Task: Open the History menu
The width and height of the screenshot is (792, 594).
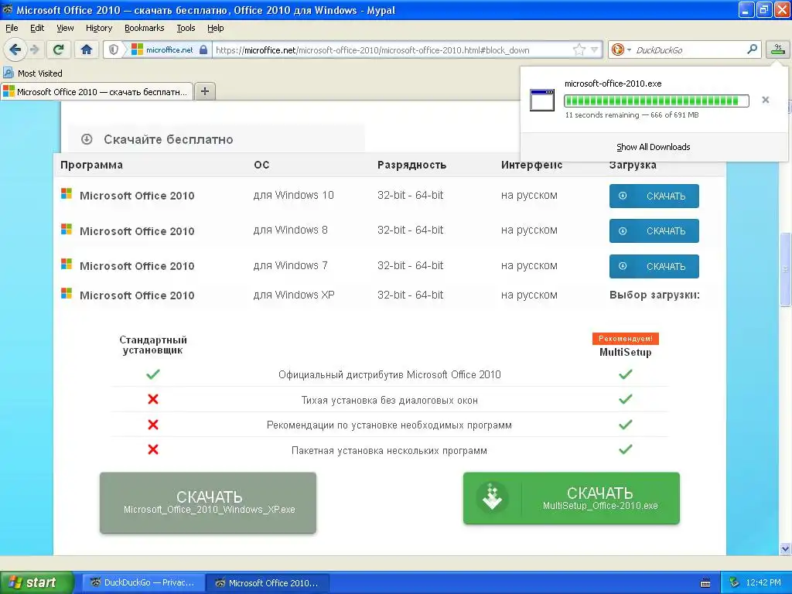Action: (98, 28)
